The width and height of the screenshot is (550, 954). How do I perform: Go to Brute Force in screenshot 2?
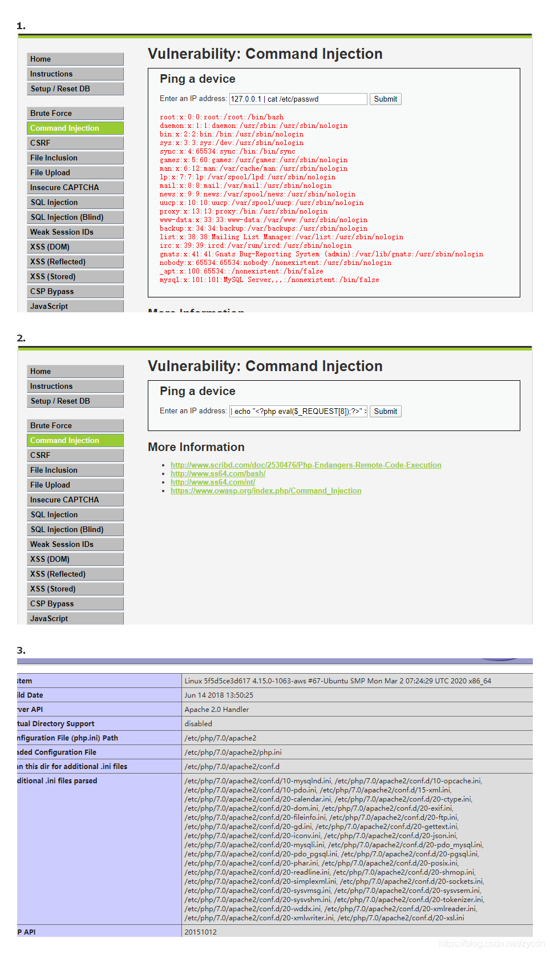click(x=75, y=425)
